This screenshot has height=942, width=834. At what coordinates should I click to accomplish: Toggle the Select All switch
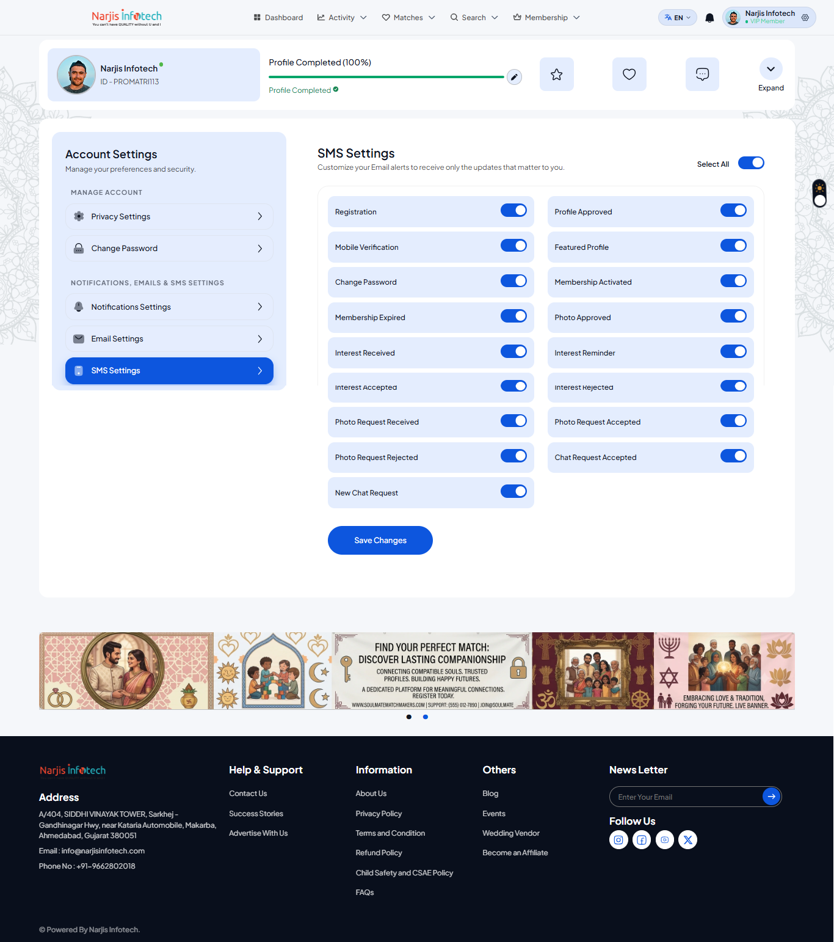tap(751, 163)
